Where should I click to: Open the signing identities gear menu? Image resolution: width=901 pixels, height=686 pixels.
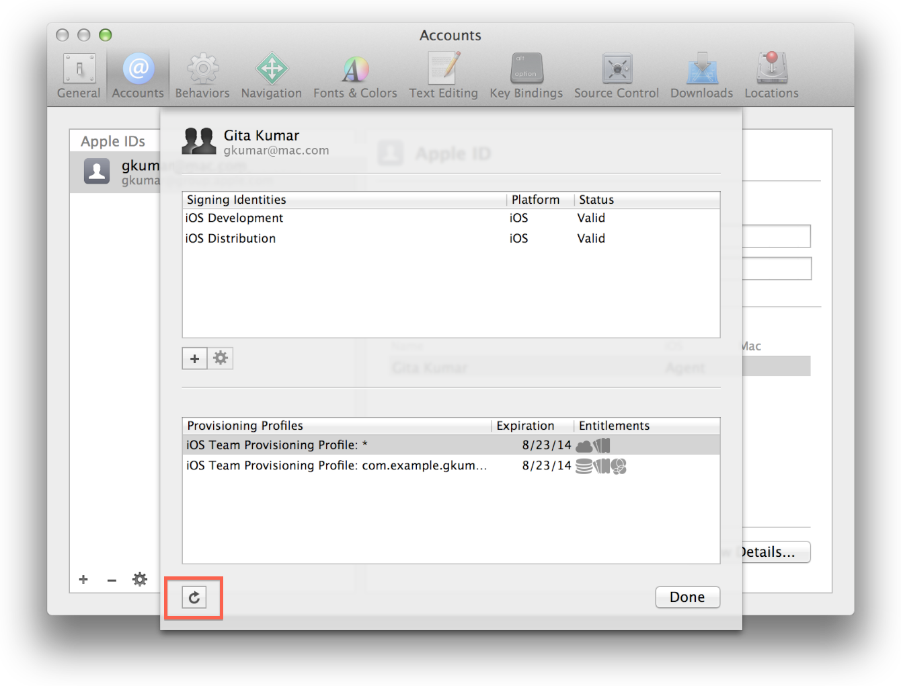pos(221,358)
